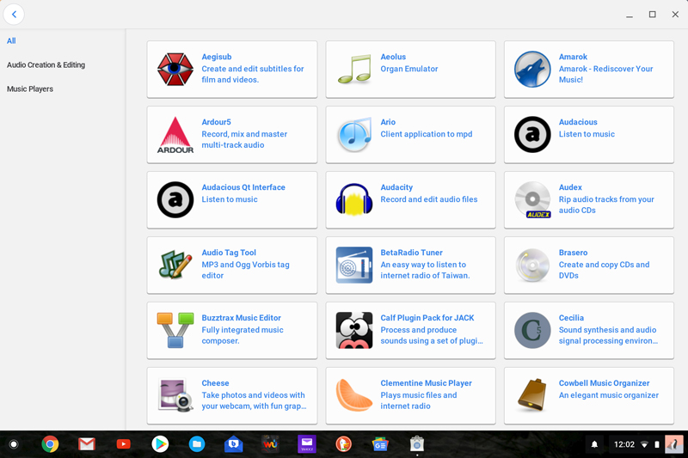The image size is (688, 458).
Task: Open YouTube from the shelf
Action: pos(123,444)
